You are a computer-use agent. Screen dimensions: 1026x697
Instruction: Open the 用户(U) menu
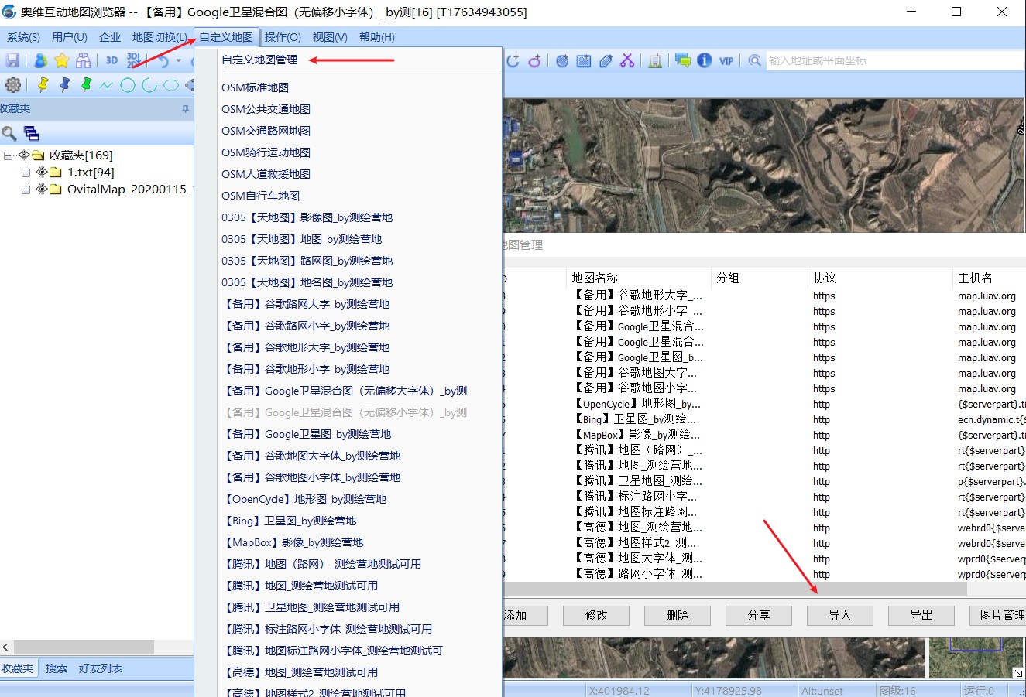click(x=70, y=37)
